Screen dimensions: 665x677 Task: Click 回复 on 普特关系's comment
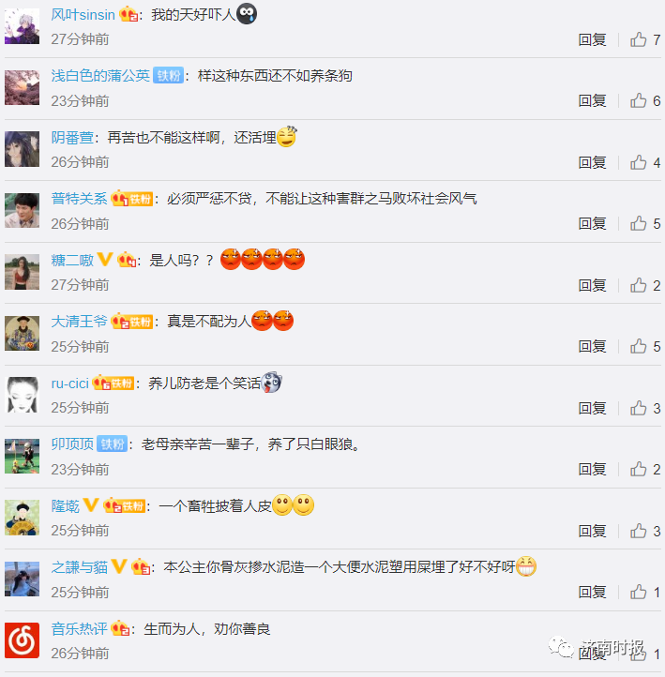[x=592, y=224]
